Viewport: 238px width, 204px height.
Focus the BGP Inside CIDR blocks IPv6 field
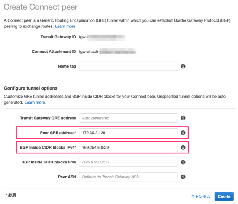tap(128, 162)
